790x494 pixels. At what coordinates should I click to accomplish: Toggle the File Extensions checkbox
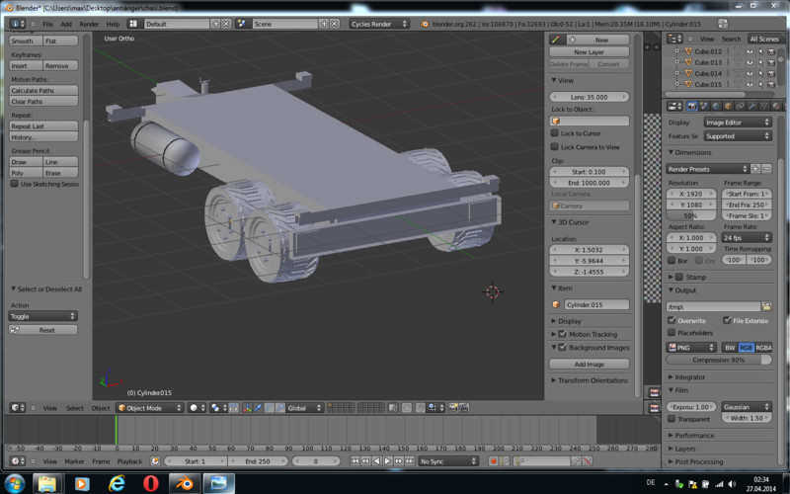pyautogui.click(x=727, y=320)
